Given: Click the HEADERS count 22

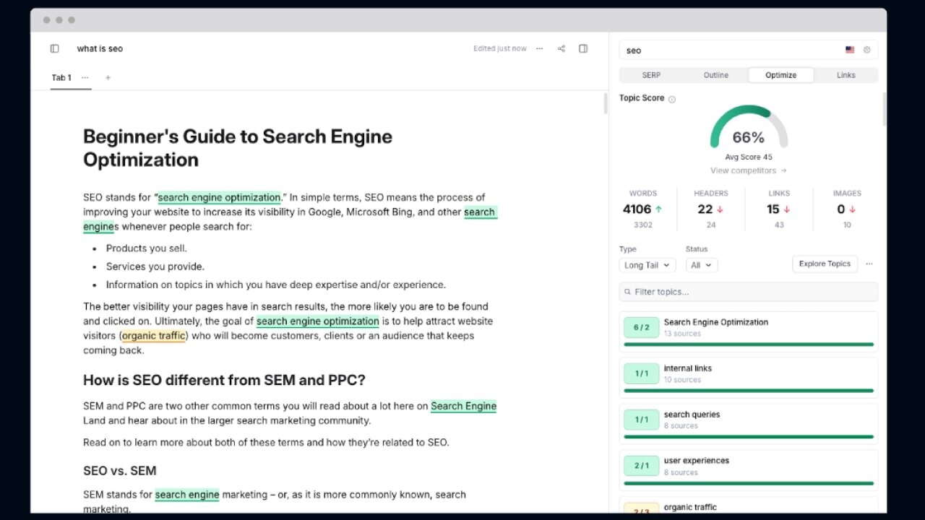Looking at the screenshot, I should click(705, 209).
